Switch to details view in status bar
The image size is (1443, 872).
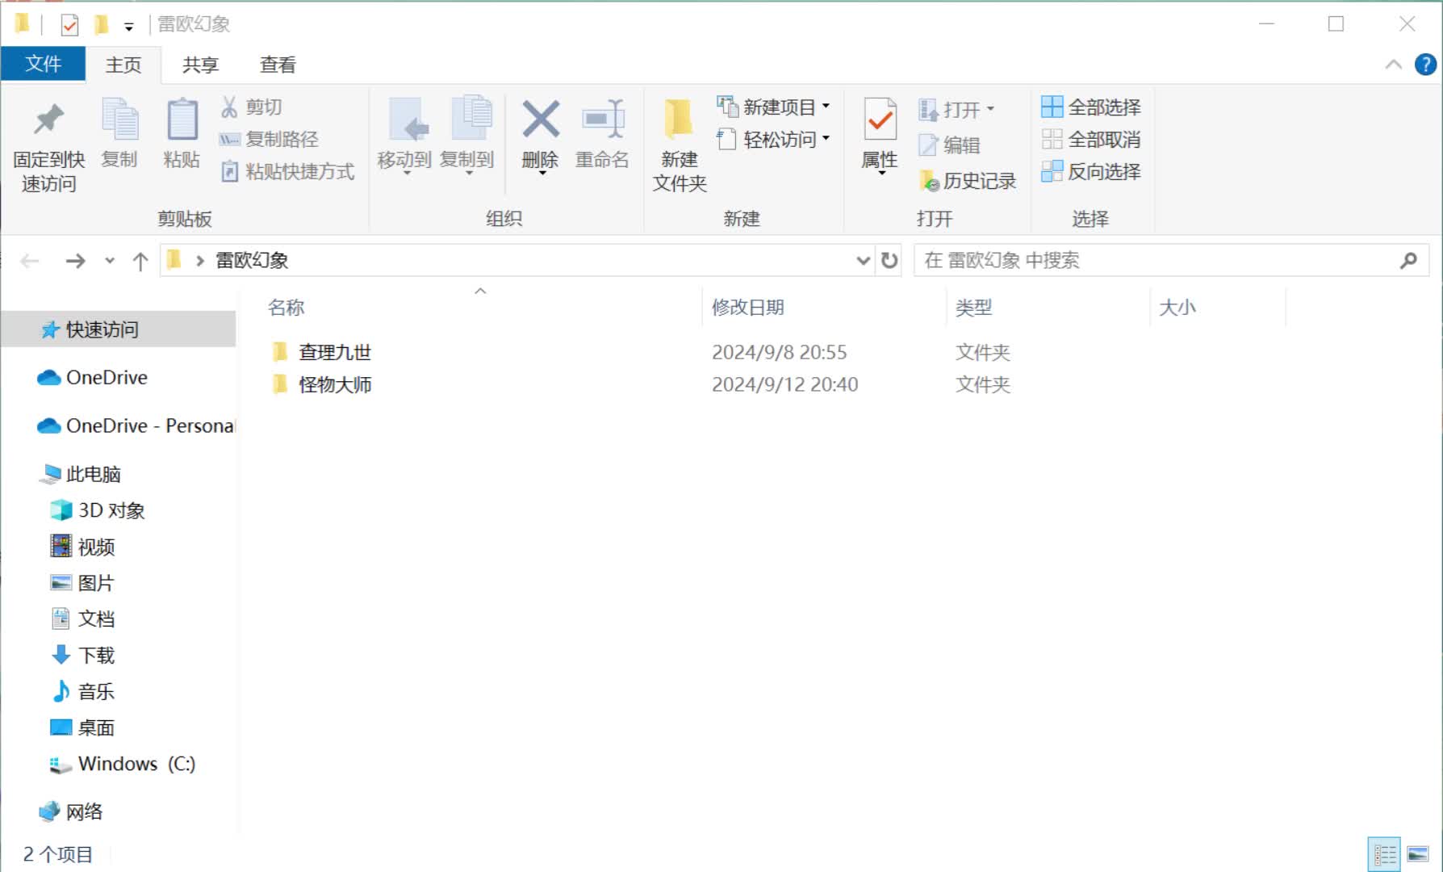click(1385, 854)
